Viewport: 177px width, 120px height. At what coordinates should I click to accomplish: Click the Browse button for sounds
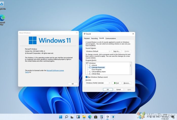coord(127,83)
